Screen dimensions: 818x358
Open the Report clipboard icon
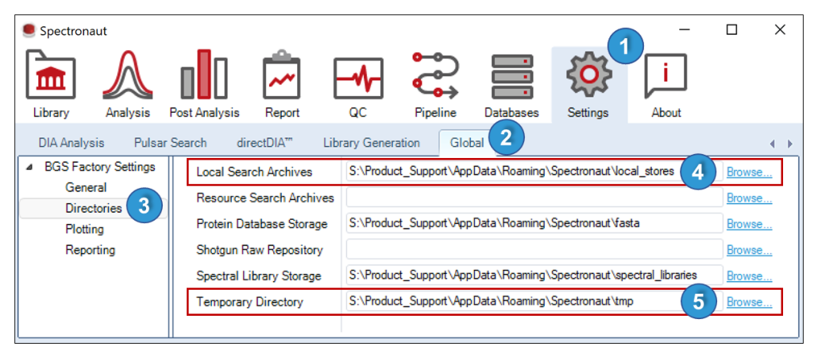click(x=282, y=75)
